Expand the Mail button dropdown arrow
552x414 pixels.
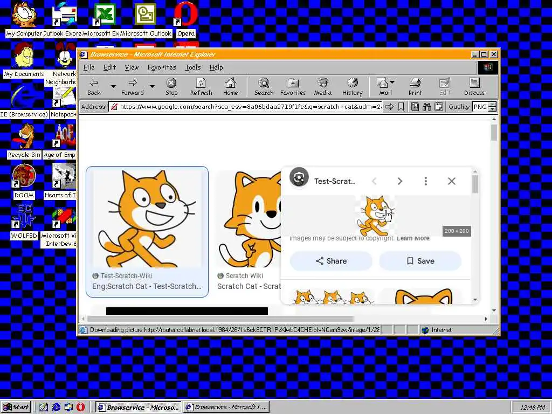coord(392,82)
